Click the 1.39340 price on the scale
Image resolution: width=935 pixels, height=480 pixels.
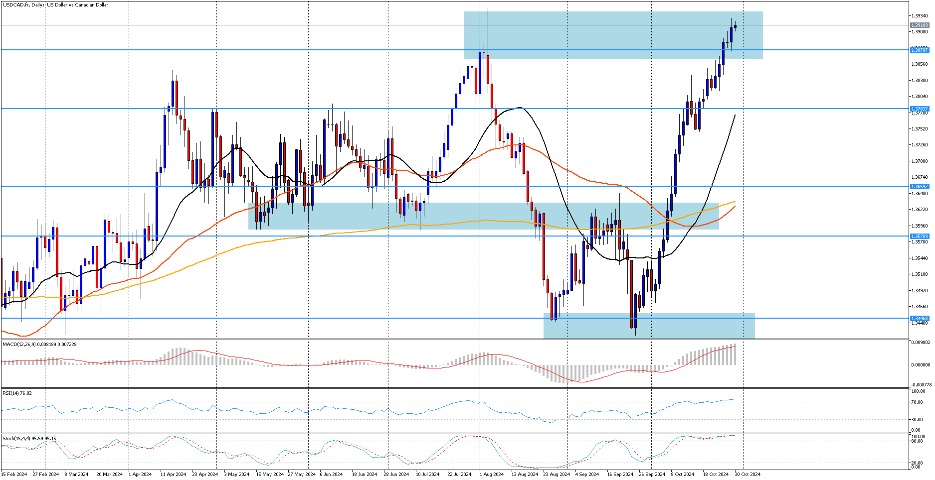point(921,16)
